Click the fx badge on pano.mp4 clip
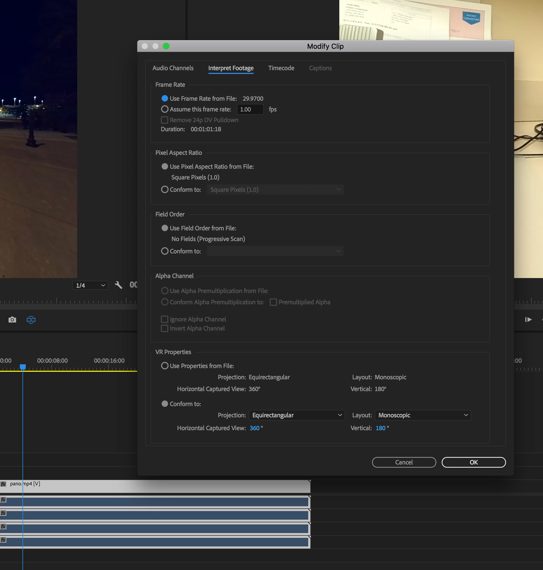Image resolution: width=543 pixels, height=570 pixels. click(3, 484)
